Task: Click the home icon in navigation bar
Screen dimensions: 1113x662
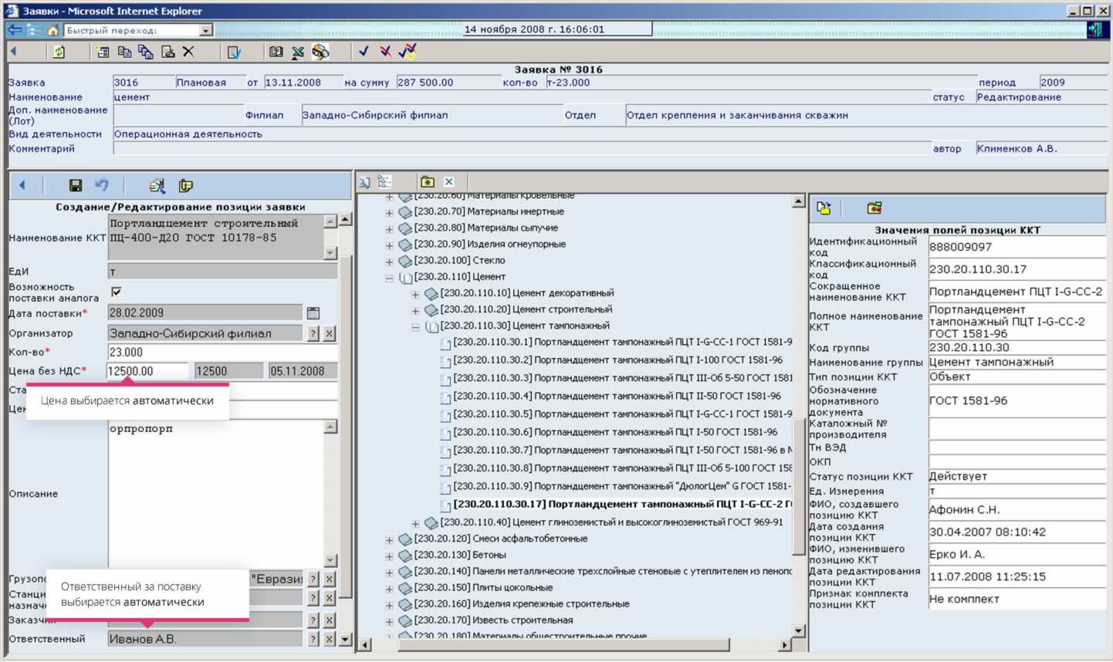Action: 52,30
